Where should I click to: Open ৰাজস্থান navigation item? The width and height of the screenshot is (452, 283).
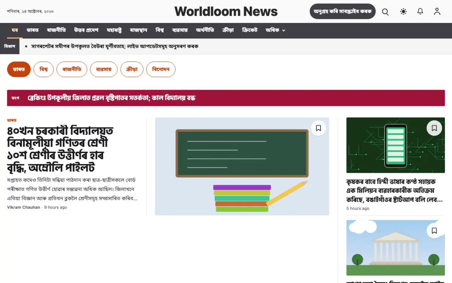(x=139, y=30)
